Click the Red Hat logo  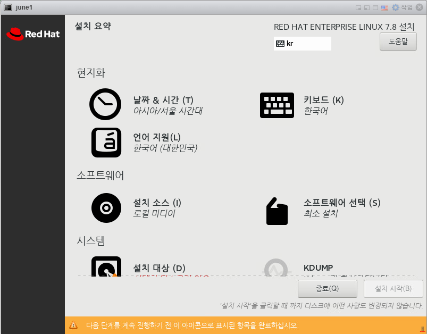33,34
